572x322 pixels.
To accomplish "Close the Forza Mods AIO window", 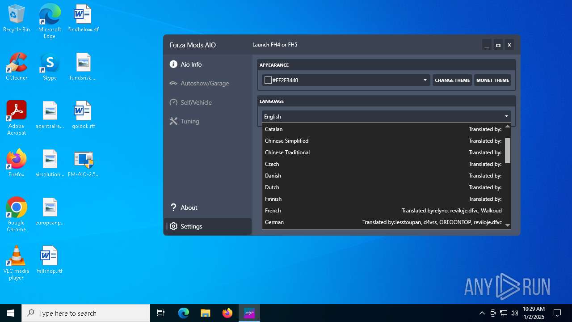I will 509,45.
